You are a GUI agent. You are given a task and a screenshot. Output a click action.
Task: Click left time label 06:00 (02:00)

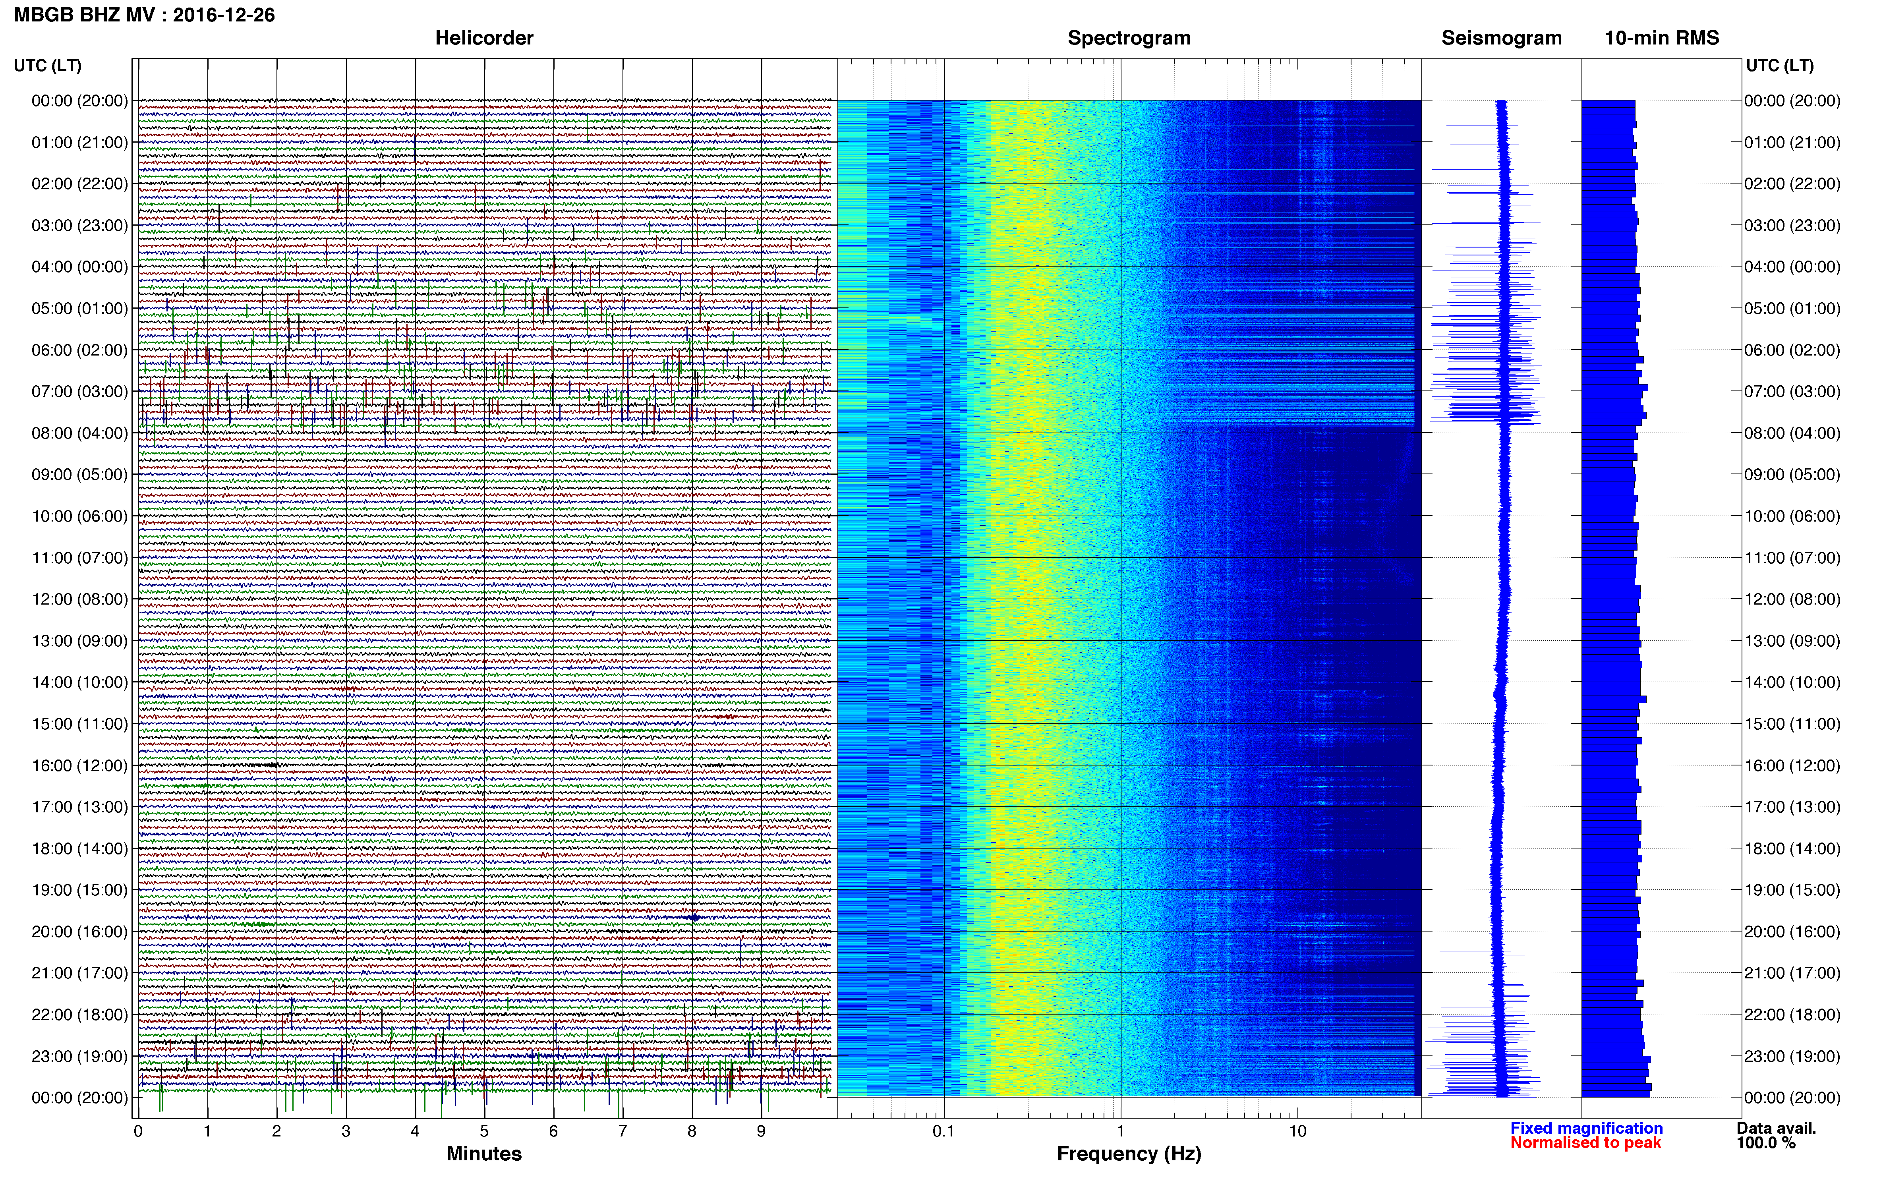click(79, 350)
